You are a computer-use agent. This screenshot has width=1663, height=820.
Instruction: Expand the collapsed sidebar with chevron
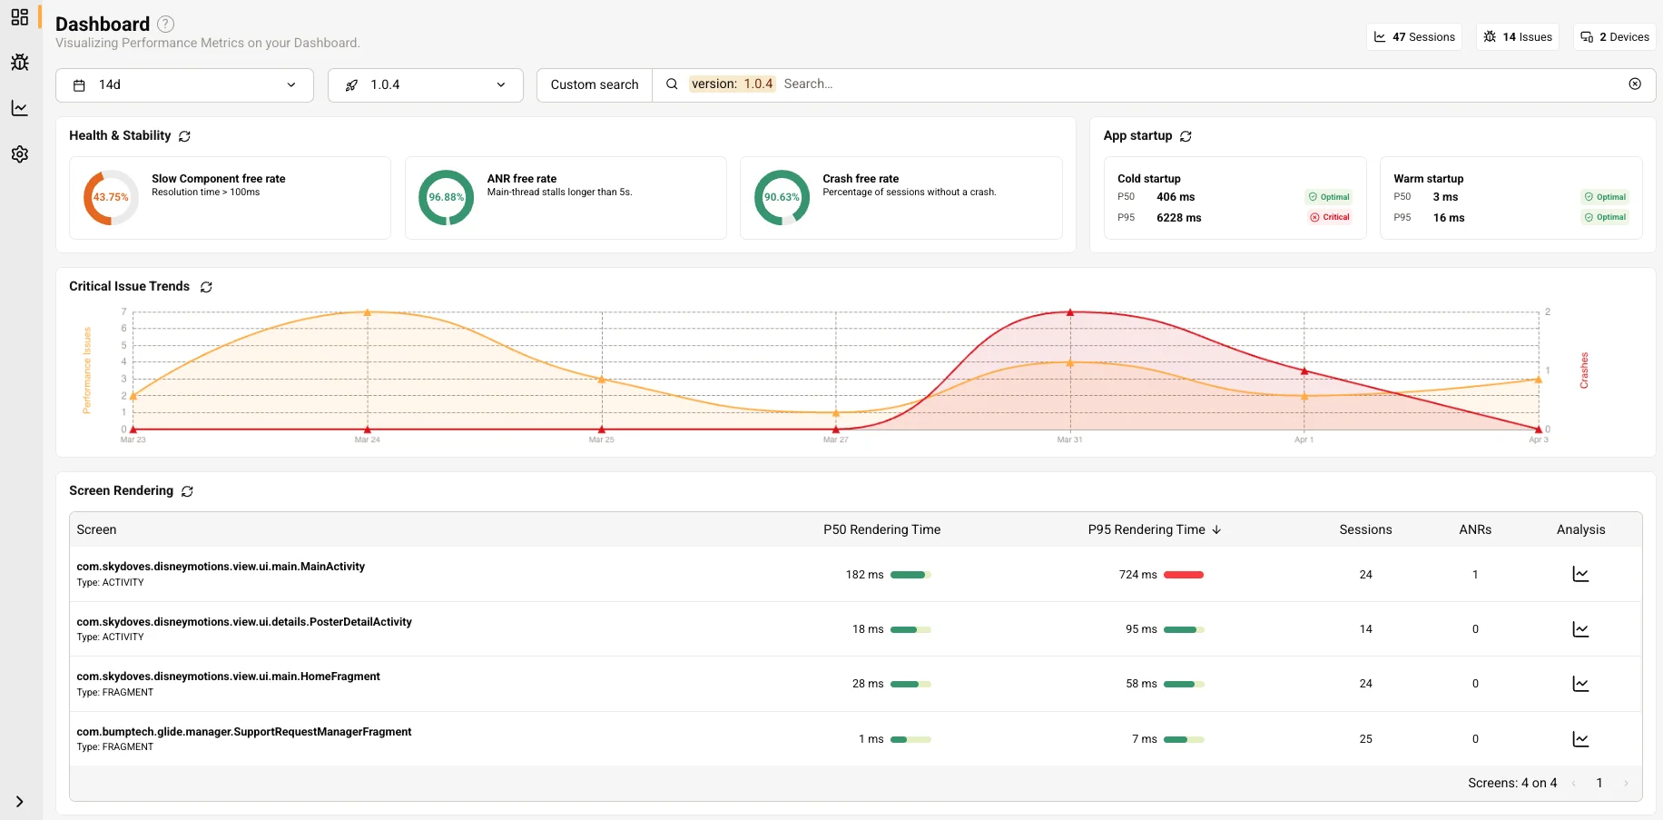click(20, 802)
